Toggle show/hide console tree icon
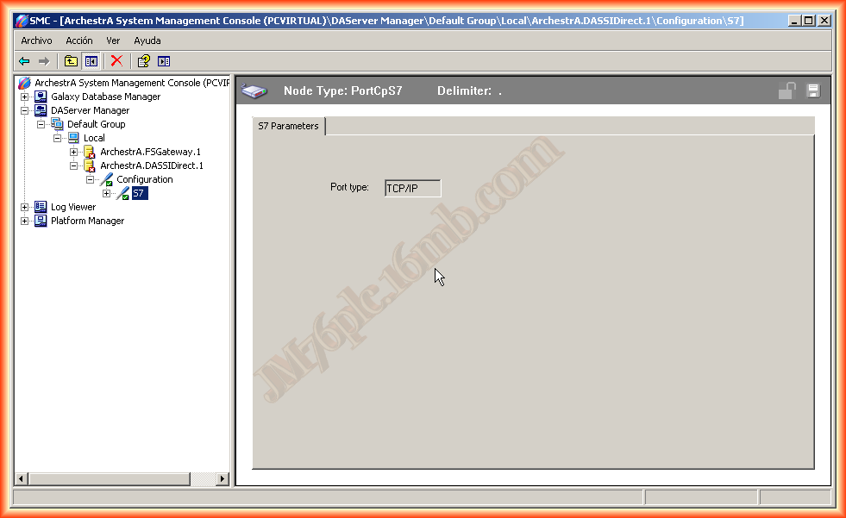 (91, 61)
